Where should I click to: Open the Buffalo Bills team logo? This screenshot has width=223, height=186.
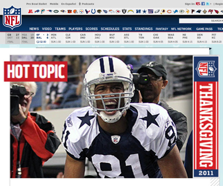click(x=37, y=12)
